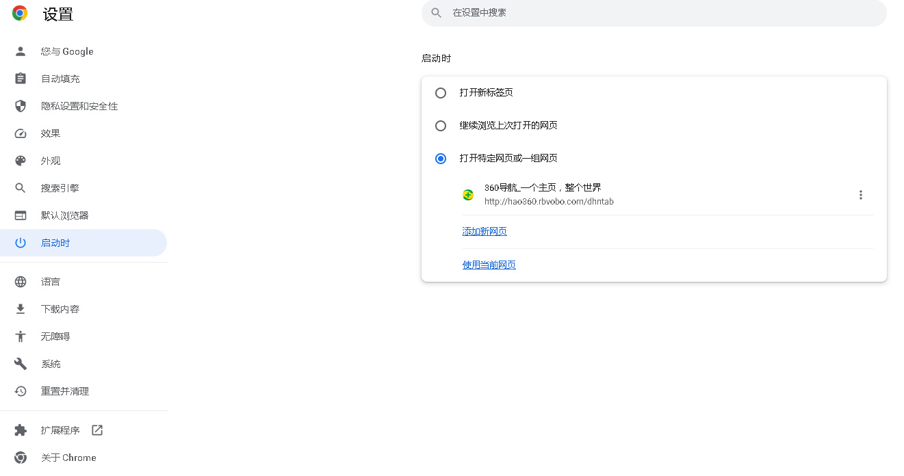This screenshot has width=904, height=476.
Task: Click the external link icon next to 扩展程序
Action: point(97,430)
